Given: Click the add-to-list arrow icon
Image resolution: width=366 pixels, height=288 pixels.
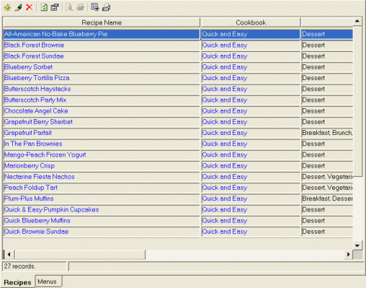Looking at the screenshot, I should [95, 7].
